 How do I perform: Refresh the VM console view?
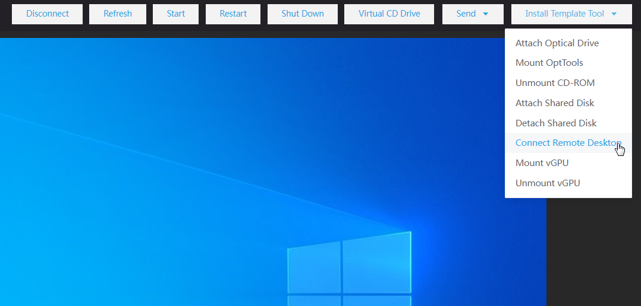118,14
